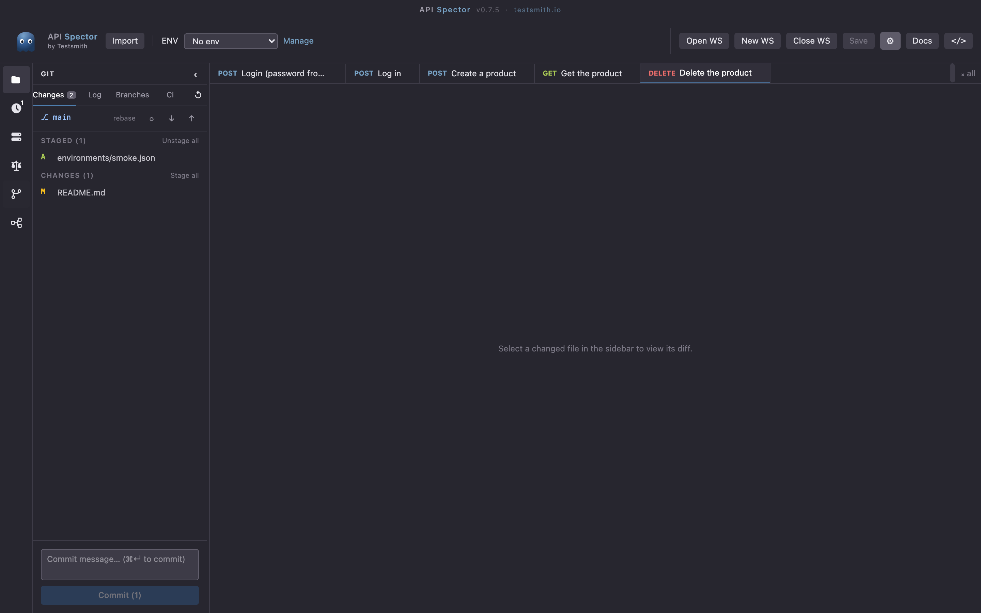
Task: Close all tabs with 'x all'
Action: (x=968, y=74)
